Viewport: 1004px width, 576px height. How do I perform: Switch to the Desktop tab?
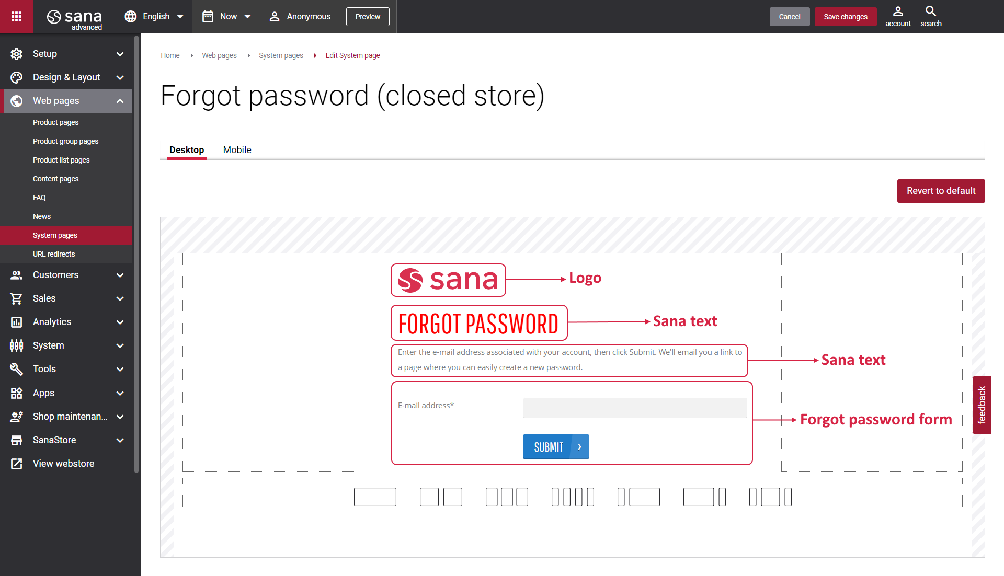click(x=187, y=150)
